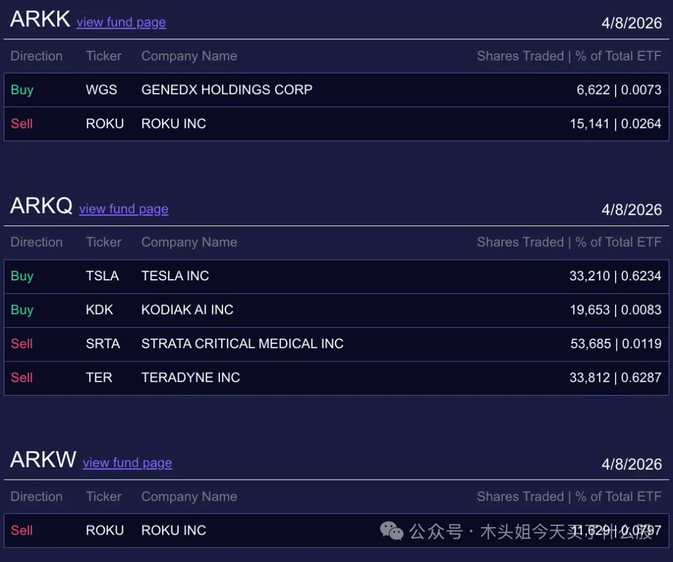Click Sell direction in ARKW ROKU row

(21, 530)
